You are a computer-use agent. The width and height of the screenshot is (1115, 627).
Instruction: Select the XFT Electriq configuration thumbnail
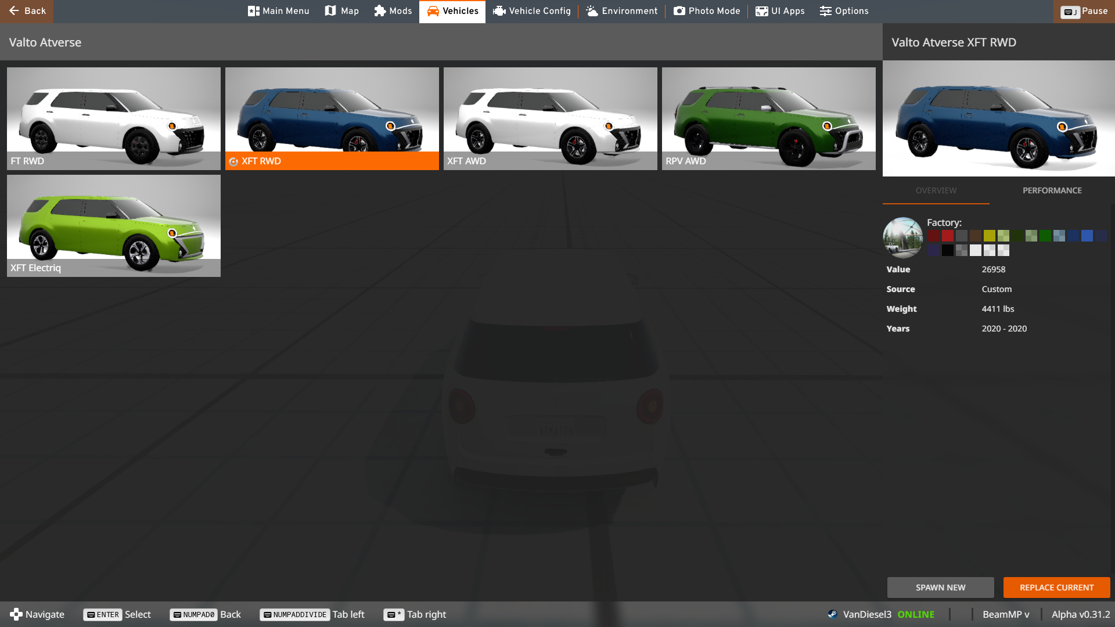[x=113, y=225]
